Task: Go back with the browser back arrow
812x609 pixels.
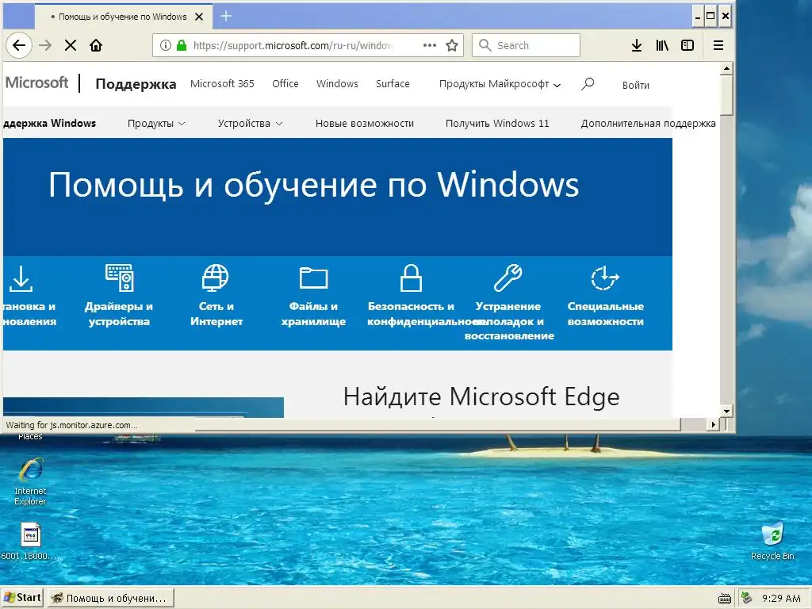Action: tap(19, 45)
